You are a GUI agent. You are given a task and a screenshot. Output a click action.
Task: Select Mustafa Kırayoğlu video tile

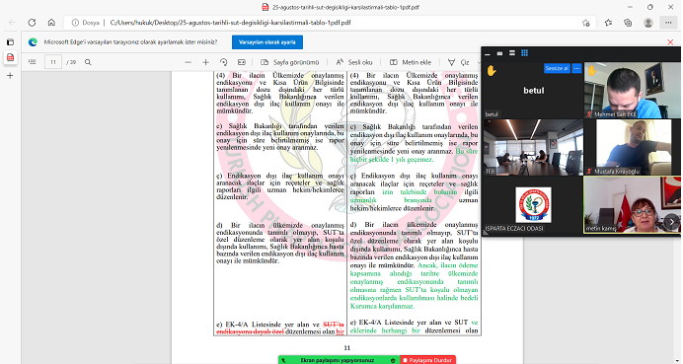click(632, 147)
